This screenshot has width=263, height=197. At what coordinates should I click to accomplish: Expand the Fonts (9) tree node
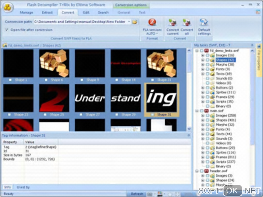[x=203, y=69]
